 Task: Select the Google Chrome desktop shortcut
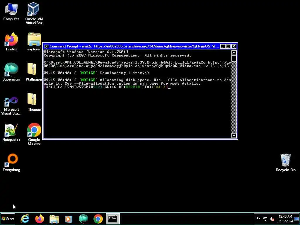point(34,134)
